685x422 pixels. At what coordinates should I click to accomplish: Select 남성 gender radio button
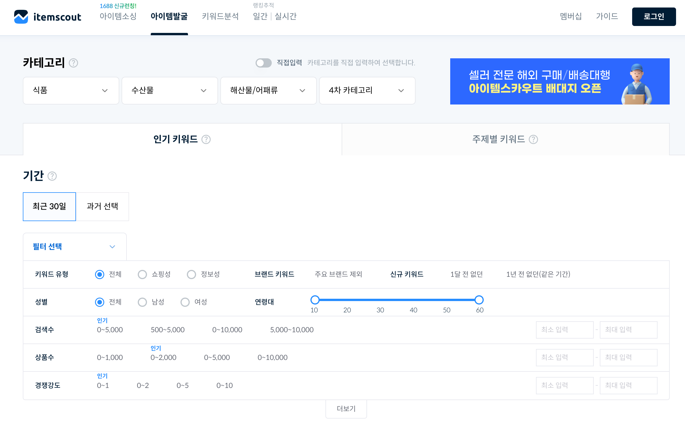pos(142,302)
